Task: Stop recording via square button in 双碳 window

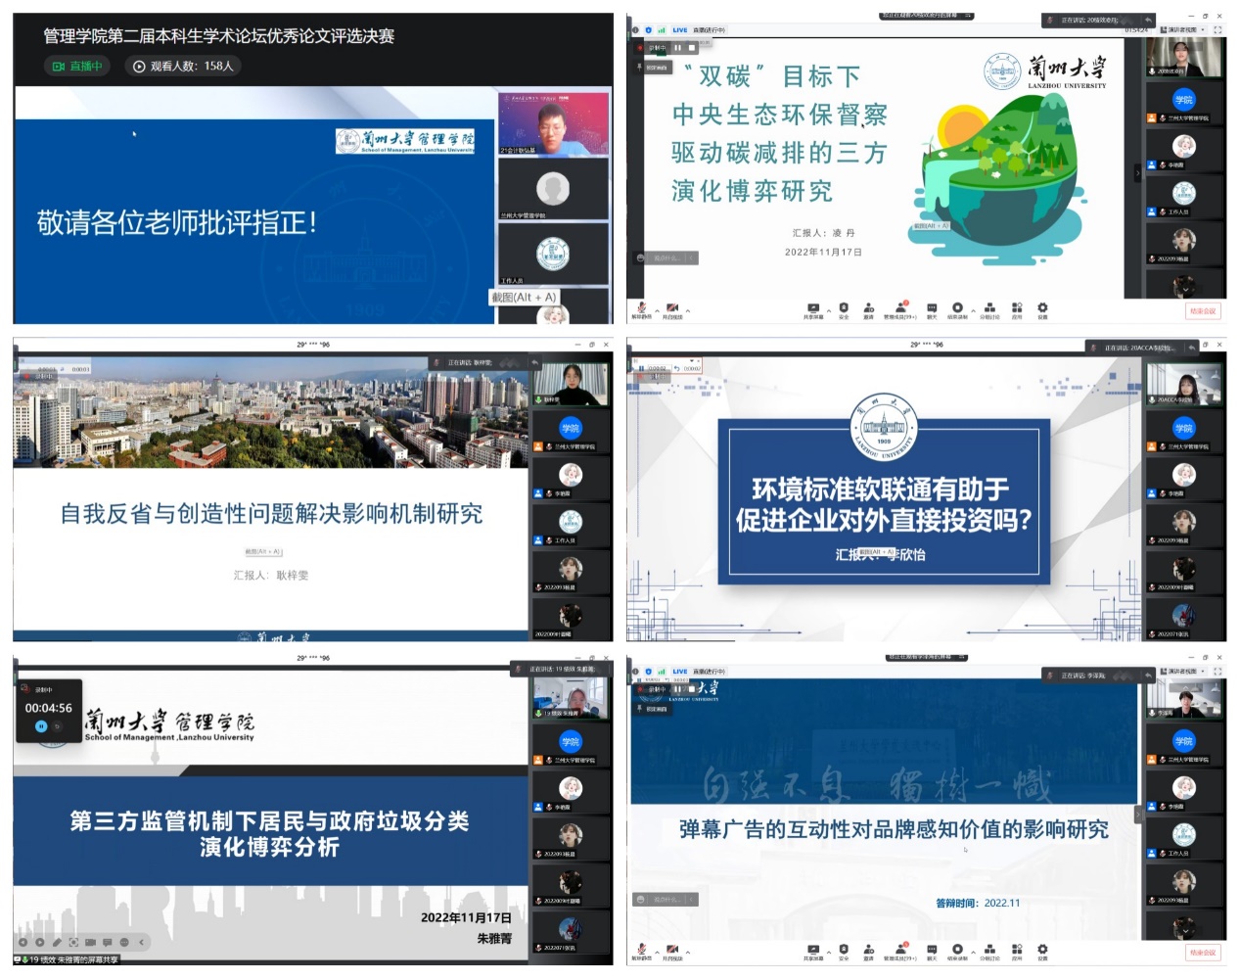Action: coord(692,47)
